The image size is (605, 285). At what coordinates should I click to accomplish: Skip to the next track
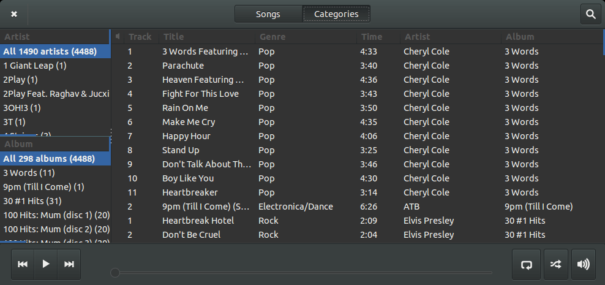point(69,264)
